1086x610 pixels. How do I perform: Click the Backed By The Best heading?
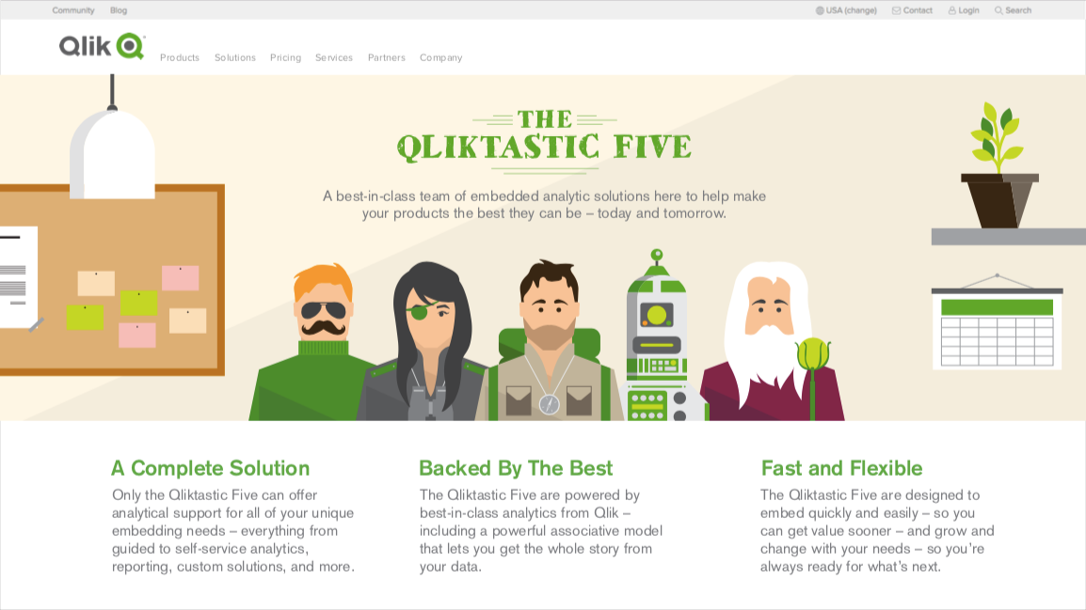pyautogui.click(x=516, y=468)
